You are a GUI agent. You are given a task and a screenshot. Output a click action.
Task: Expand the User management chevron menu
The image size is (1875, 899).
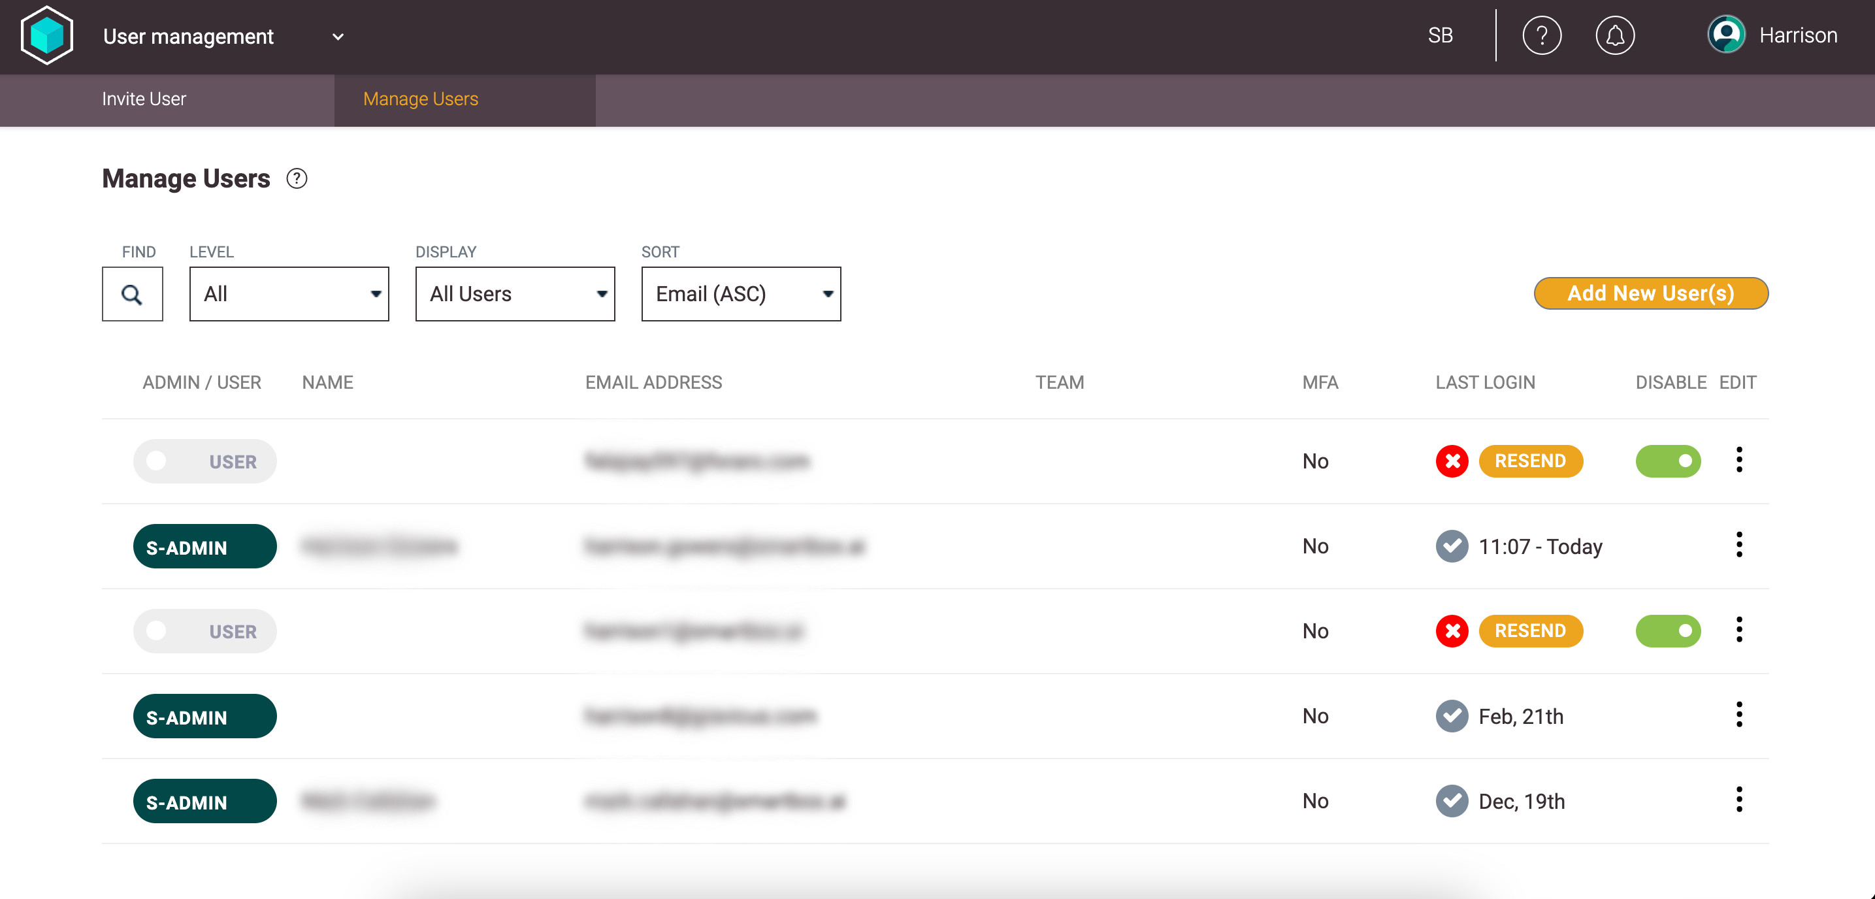click(x=338, y=37)
